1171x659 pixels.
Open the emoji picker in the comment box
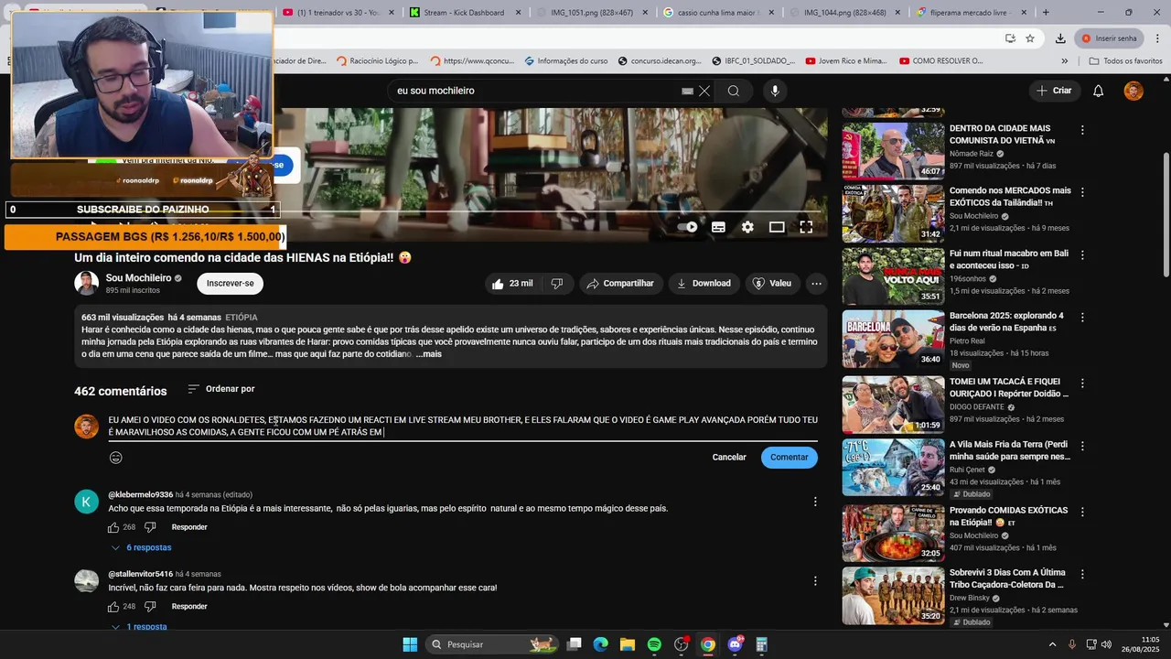click(116, 458)
